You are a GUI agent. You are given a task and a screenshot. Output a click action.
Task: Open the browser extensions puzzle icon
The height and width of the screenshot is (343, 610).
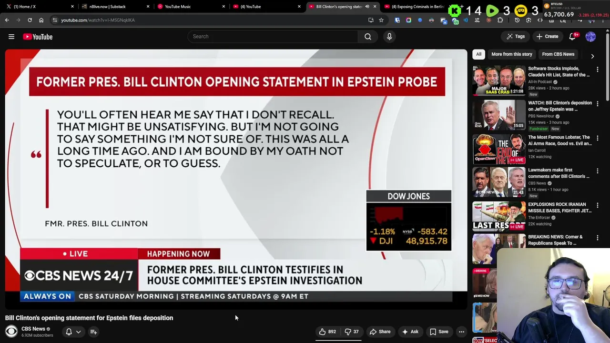click(500, 20)
